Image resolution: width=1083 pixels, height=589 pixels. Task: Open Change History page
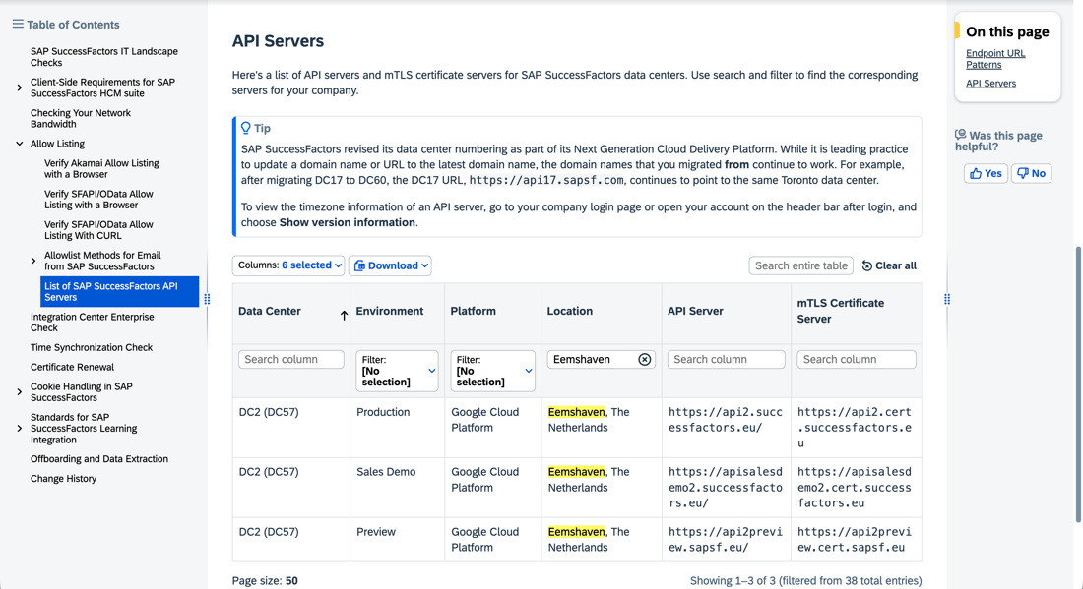tap(64, 479)
